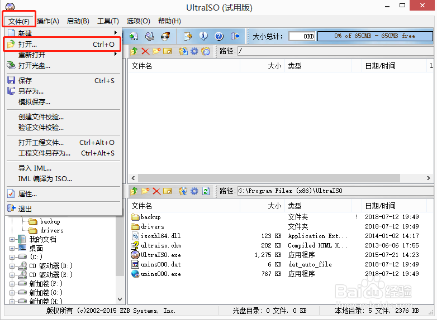Expand the 我的文档 tree node
The width and height of the screenshot is (437, 320).
(x=12, y=239)
